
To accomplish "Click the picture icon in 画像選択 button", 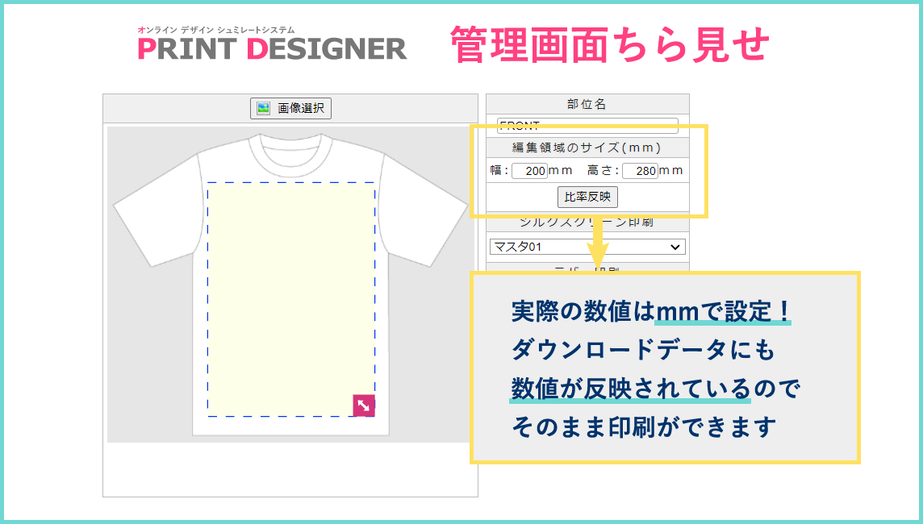I will [x=263, y=108].
